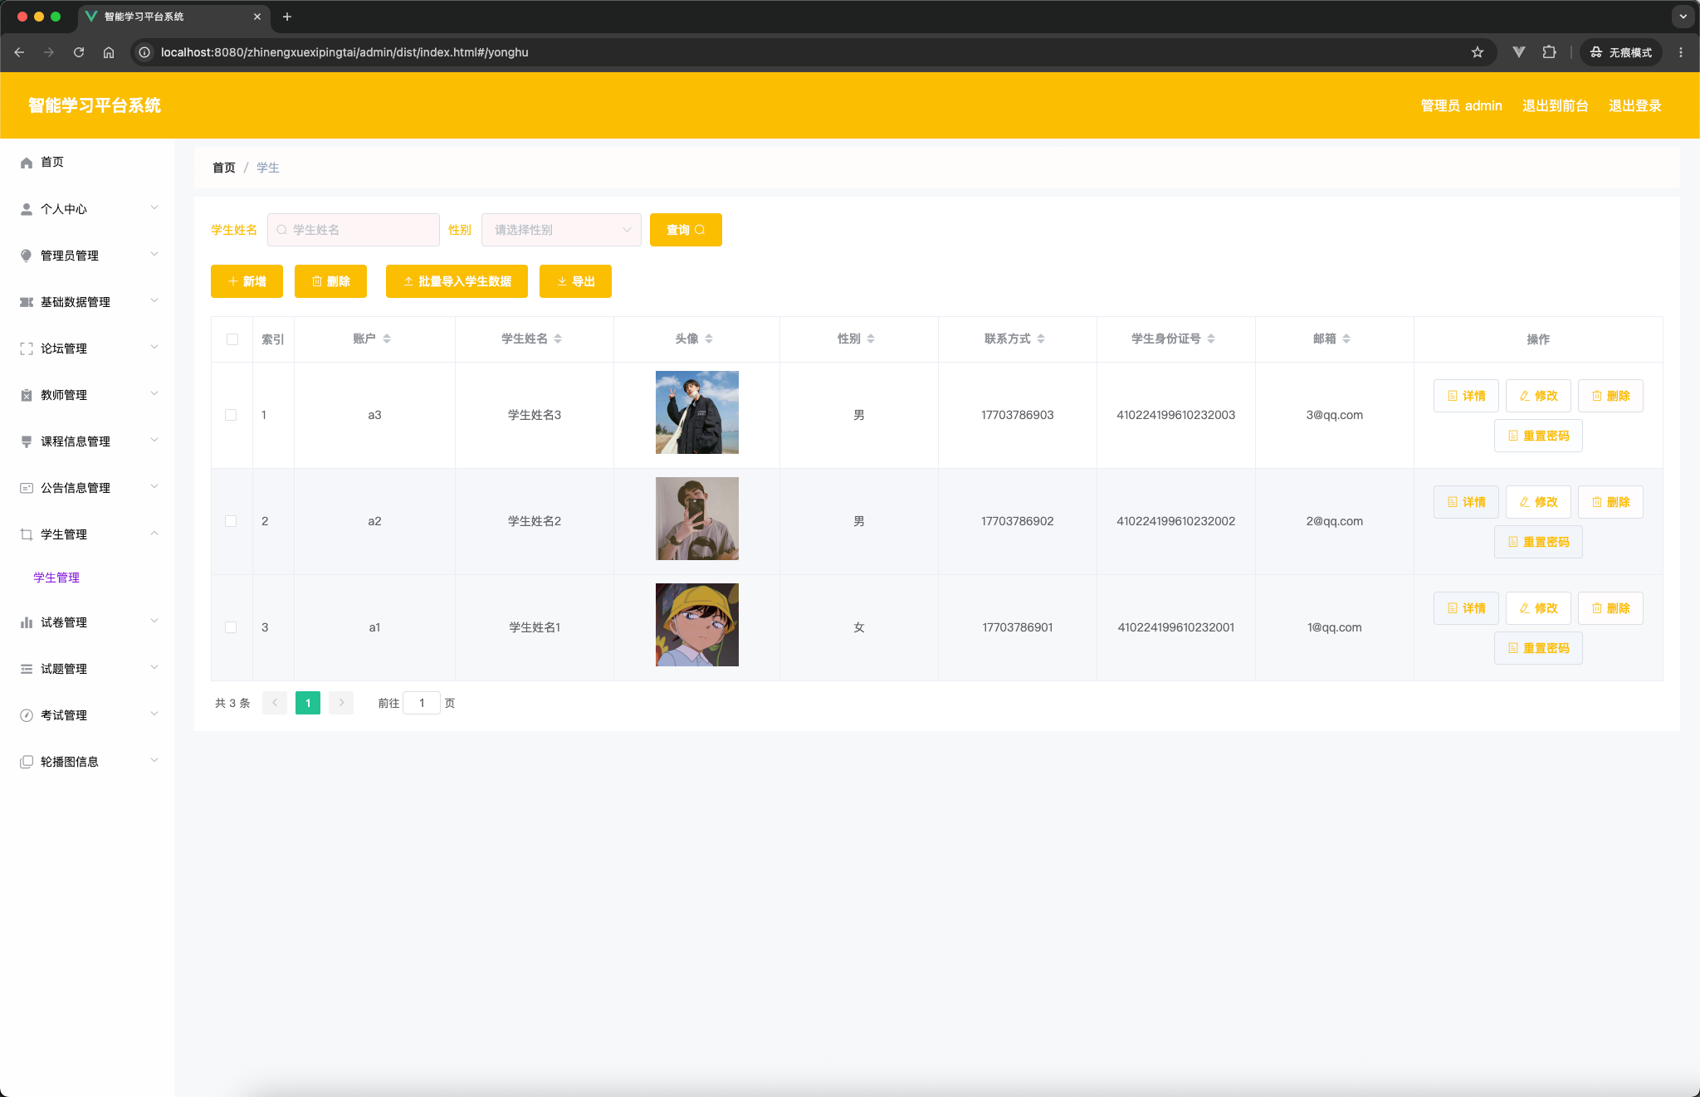1700x1097 pixels.
Task: Click the bar chart icon for 试卷管理
Action: pos(27,622)
